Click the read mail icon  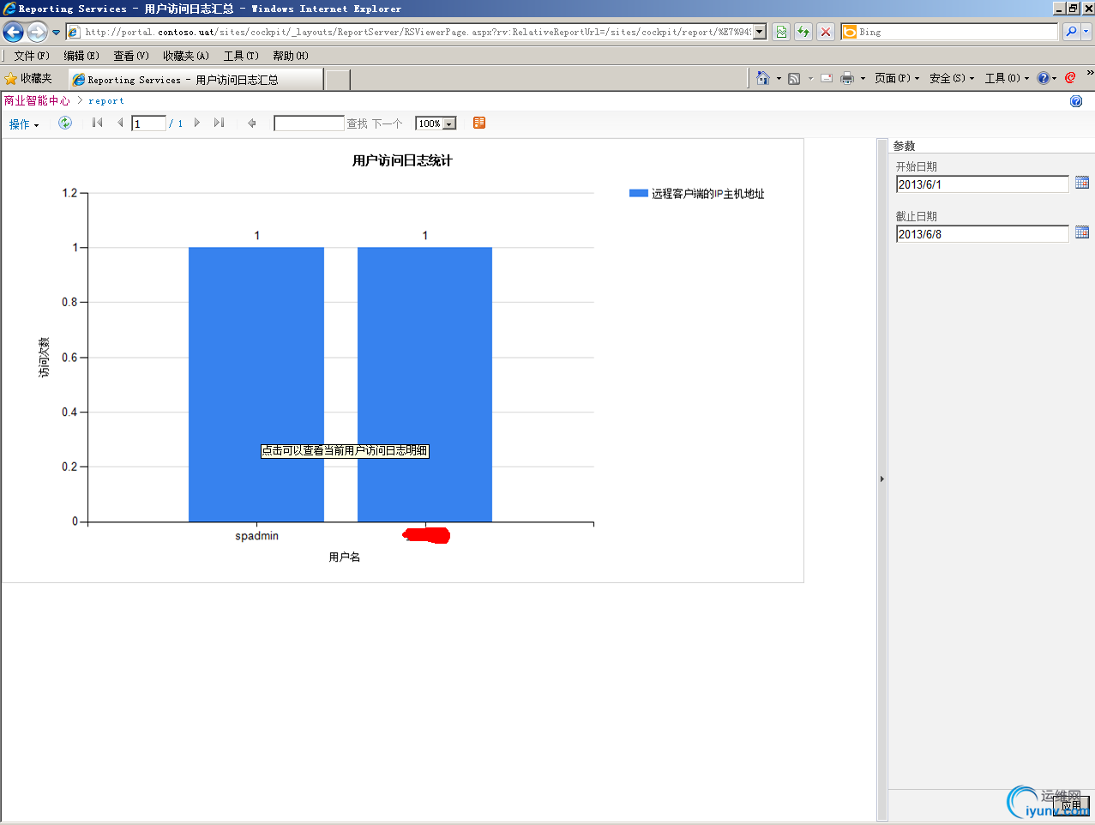827,78
